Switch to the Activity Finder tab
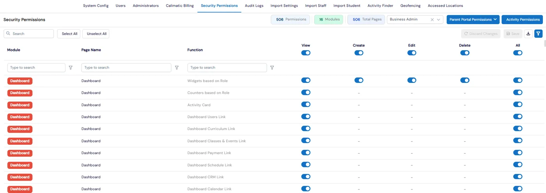This screenshot has height=193, width=546. tap(380, 6)
